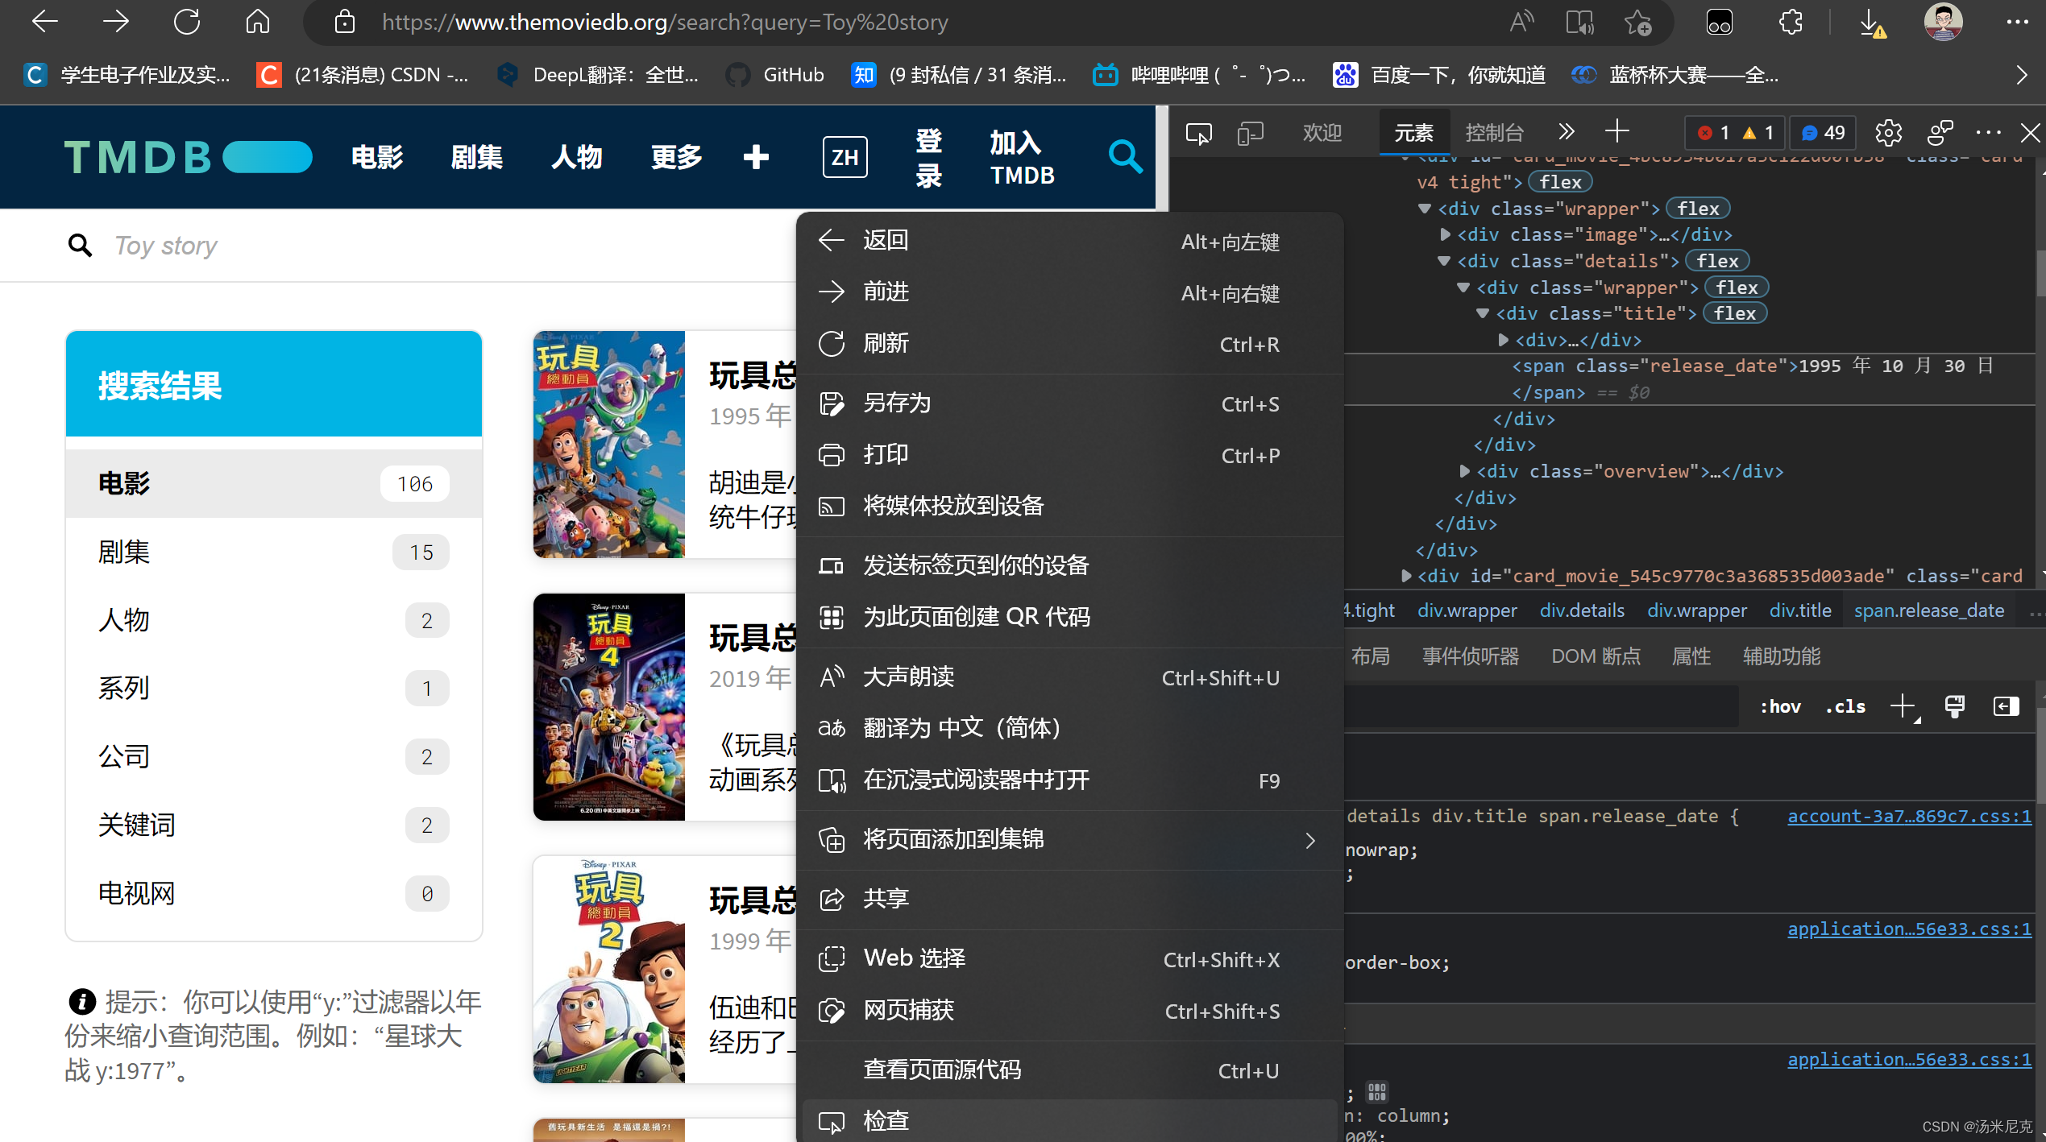Add a new DevTools tool with plus

1616,131
